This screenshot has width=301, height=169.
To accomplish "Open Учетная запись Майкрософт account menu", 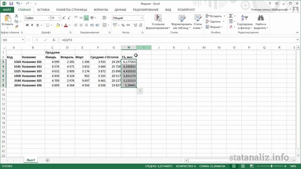I will pyautogui.click(x=271, y=9).
